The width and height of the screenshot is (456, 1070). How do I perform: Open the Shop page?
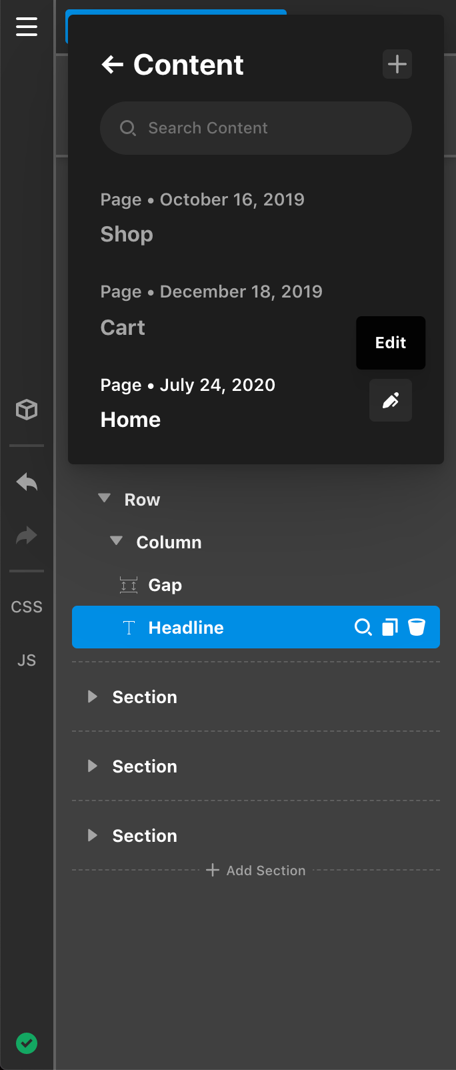click(x=127, y=234)
